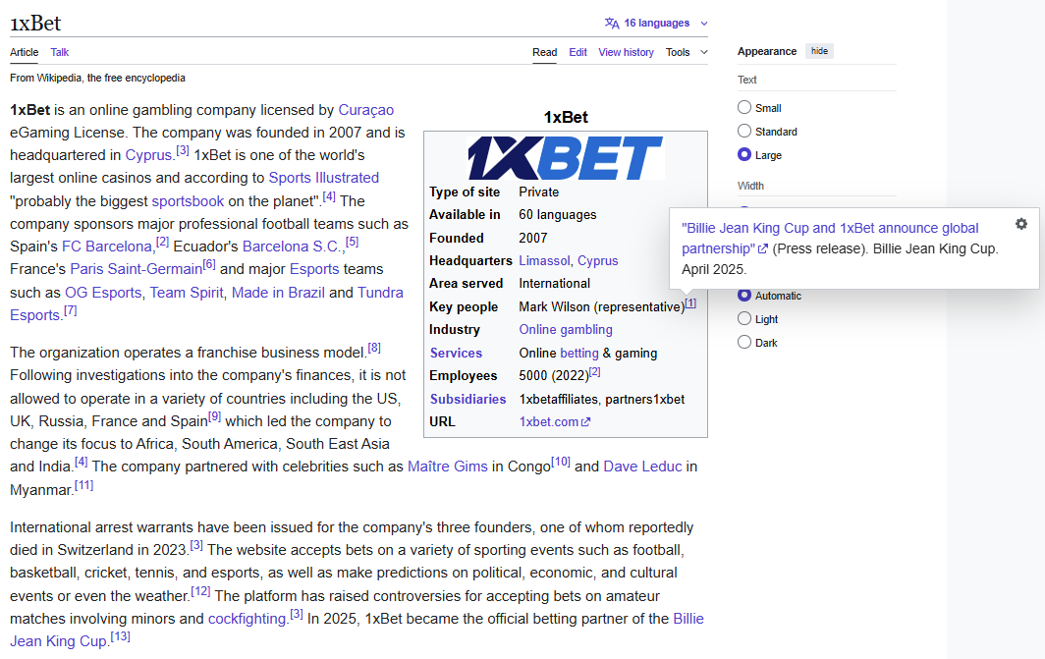Jump to citation [12] after the weather
Viewport: 1045px width, 659px height.
pyautogui.click(x=200, y=591)
